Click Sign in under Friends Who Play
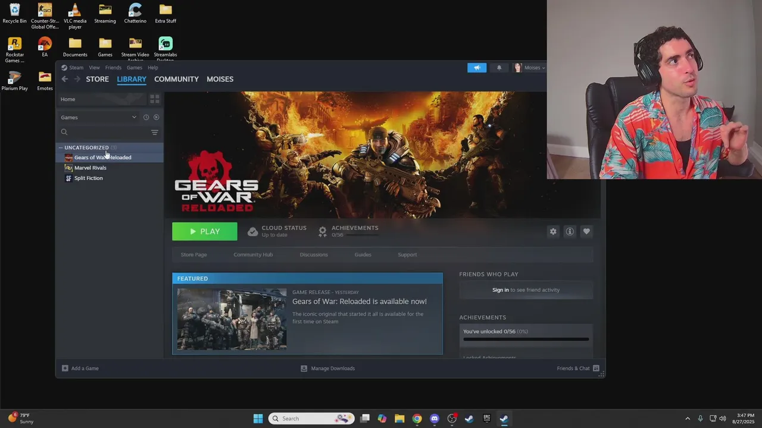Screen dimensions: 762x428 click(501, 290)
